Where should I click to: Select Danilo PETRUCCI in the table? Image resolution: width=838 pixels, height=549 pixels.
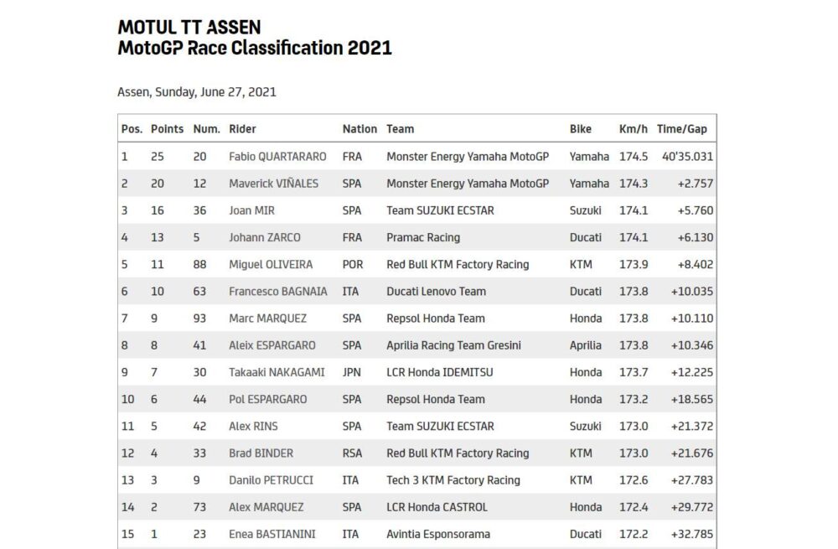pos(271,480)
